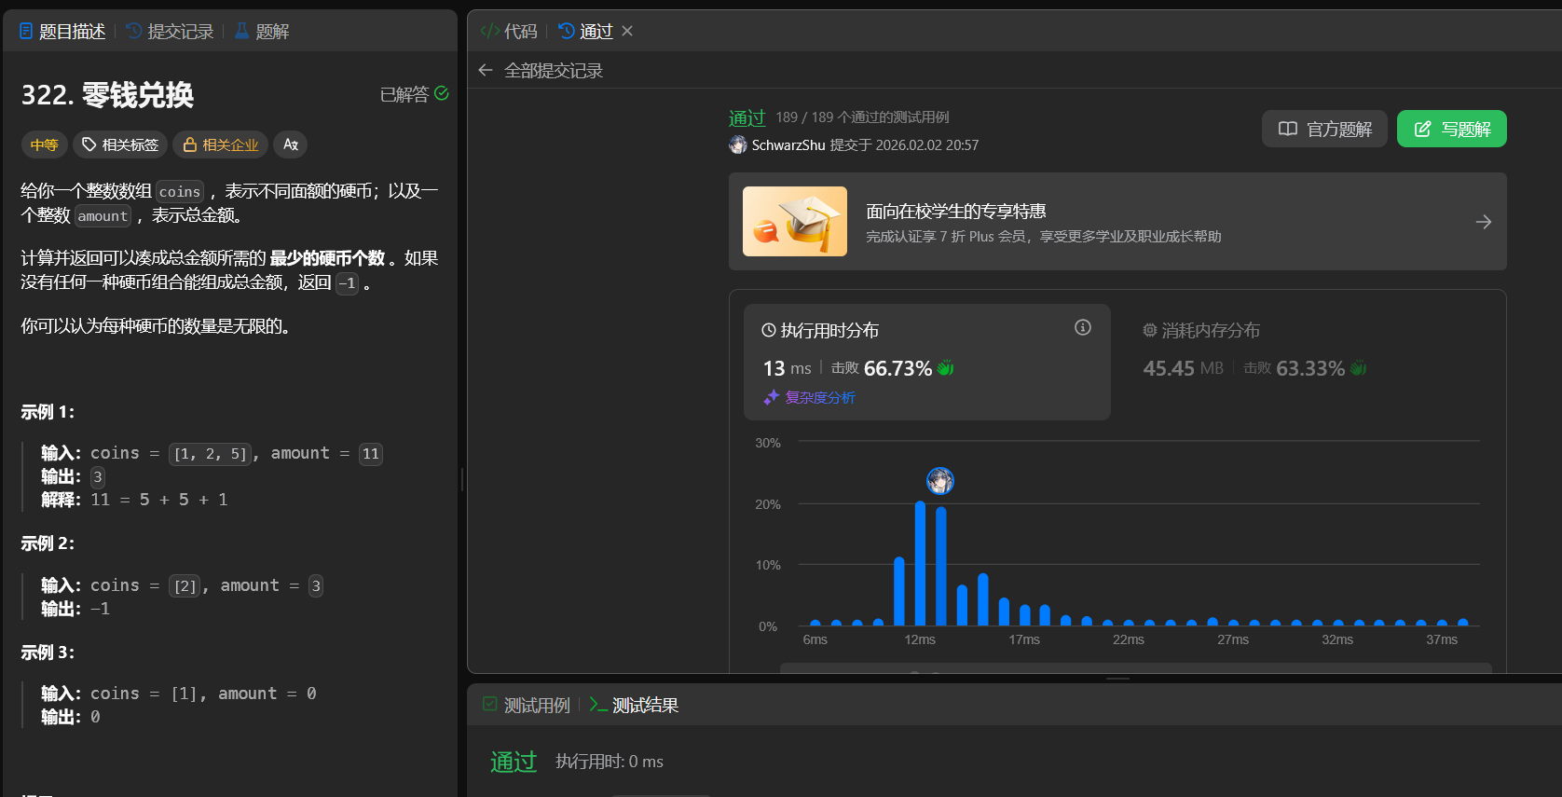1562x797 pixels.
Task: Click the 官方题解 button
Action: point(1324,129)
